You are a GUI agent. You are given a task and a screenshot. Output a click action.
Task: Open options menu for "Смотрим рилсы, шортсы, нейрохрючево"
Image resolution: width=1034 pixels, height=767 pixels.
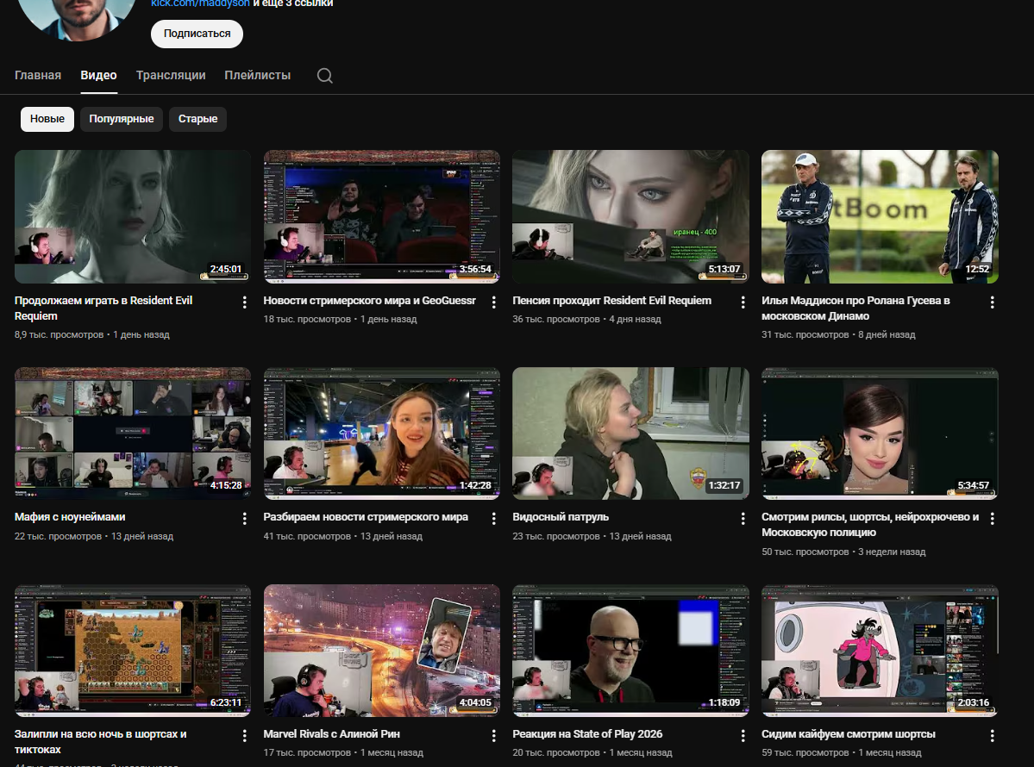[993, 519]
